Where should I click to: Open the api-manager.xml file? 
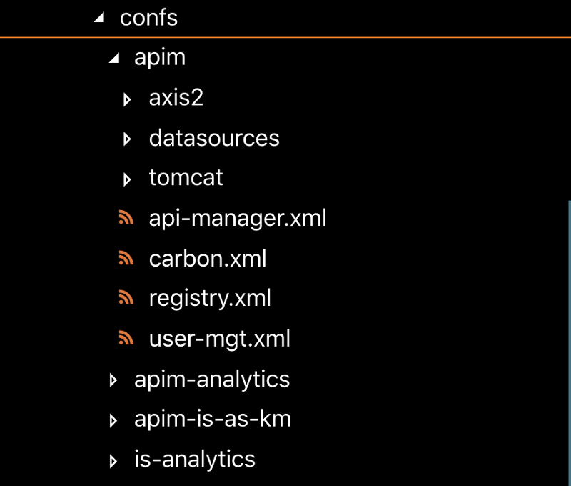click(x=238, y=218)
